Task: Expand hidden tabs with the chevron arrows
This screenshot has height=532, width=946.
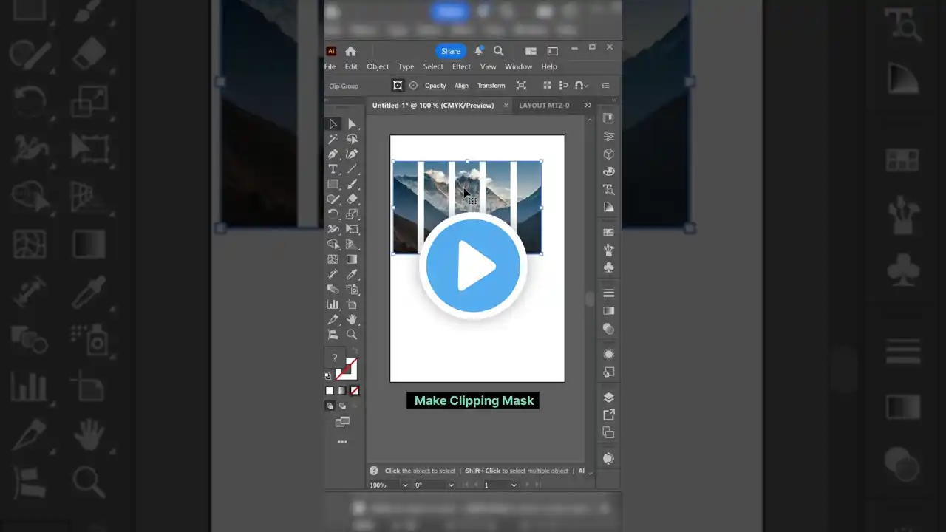Action: (588, 105)
